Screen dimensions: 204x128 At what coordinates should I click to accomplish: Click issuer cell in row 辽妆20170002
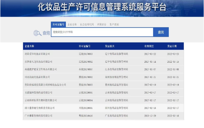coord(116,62)
